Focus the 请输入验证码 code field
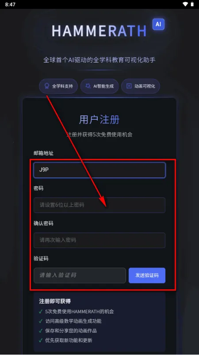This screenshot has width=199, height=355. tap(80, 275)
